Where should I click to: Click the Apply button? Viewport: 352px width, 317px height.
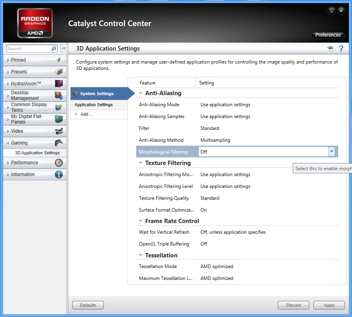click(329, 305)
